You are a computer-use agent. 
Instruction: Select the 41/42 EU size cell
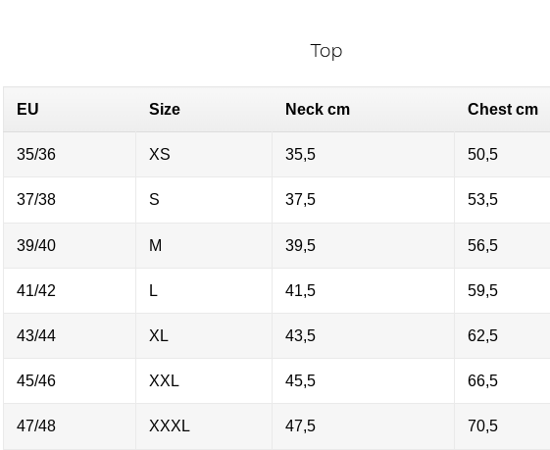click(70, 290)
